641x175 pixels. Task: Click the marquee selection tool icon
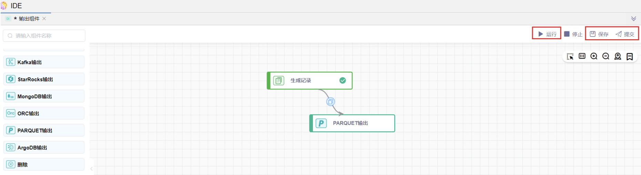[x=570, y=56]
